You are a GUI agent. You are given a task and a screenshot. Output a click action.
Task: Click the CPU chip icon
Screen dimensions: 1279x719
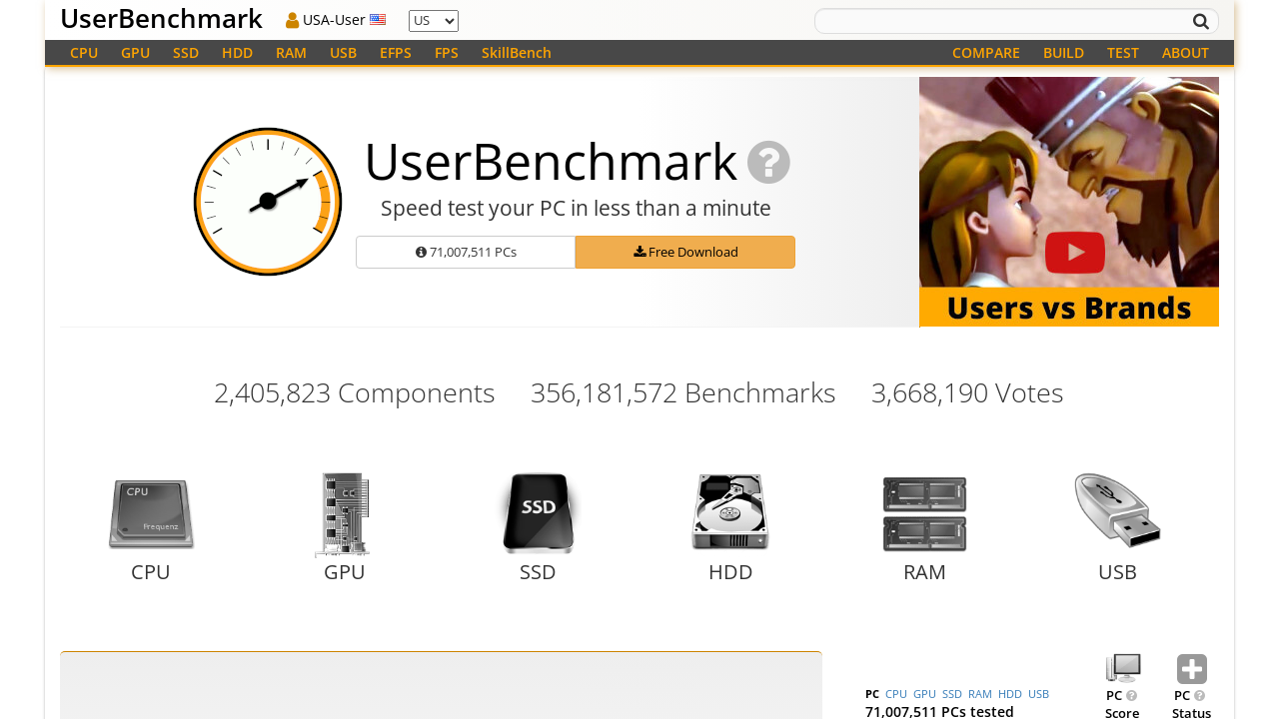151,514
